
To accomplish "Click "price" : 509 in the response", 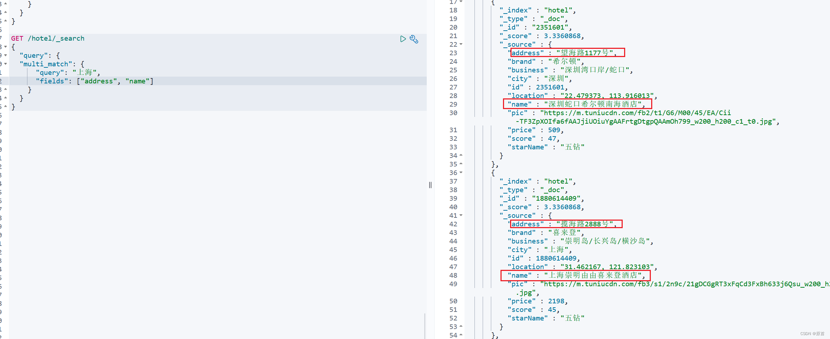I will [535, 130].
